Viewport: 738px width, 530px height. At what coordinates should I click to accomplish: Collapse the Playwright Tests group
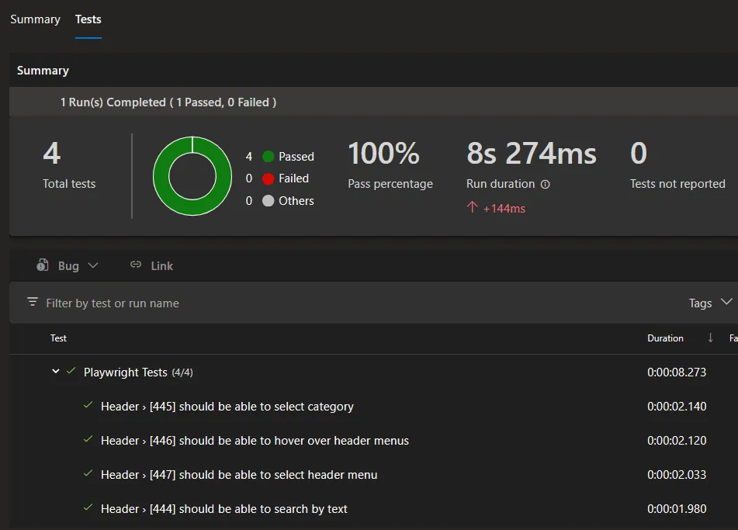(x=55, y=372)
